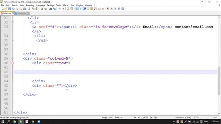
Task: Click the Stop macro recording icon
Action: tap(112, 9)
